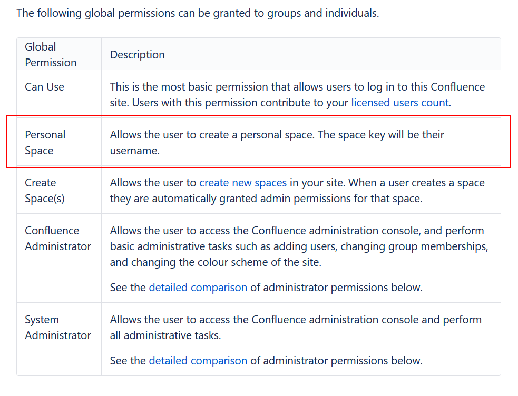Open detailed comparison link in Confluence Administrator row
The width and height of the screenshot is (518, 396).
click(x=198, y=288)
